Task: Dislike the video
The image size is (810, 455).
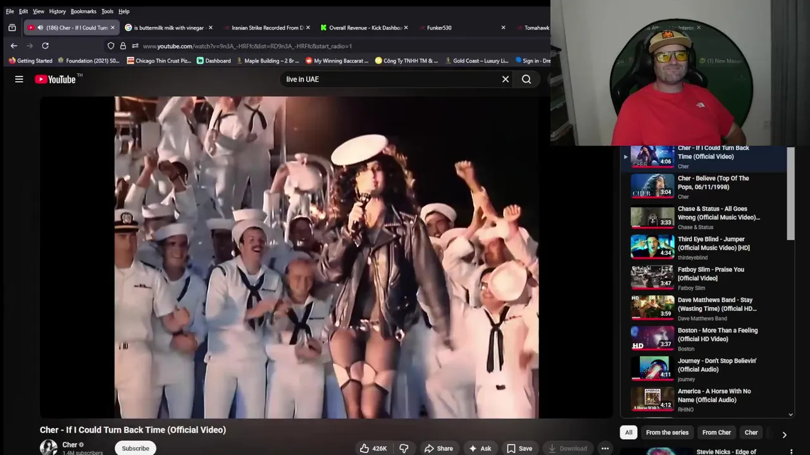Action: tap(404, 448)
